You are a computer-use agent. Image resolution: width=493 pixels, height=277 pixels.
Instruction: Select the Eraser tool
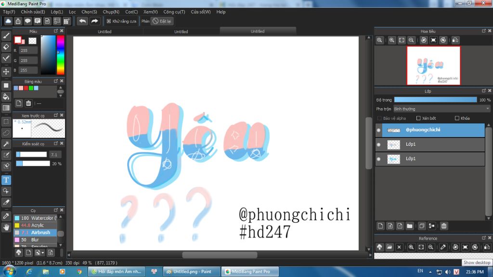click(x=6, y=47)
